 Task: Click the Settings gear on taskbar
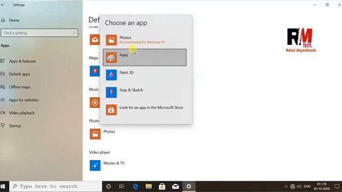click(189, 186)
